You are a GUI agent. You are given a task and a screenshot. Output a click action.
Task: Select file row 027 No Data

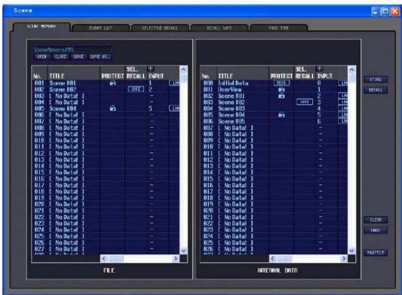(x=106, y=249)
